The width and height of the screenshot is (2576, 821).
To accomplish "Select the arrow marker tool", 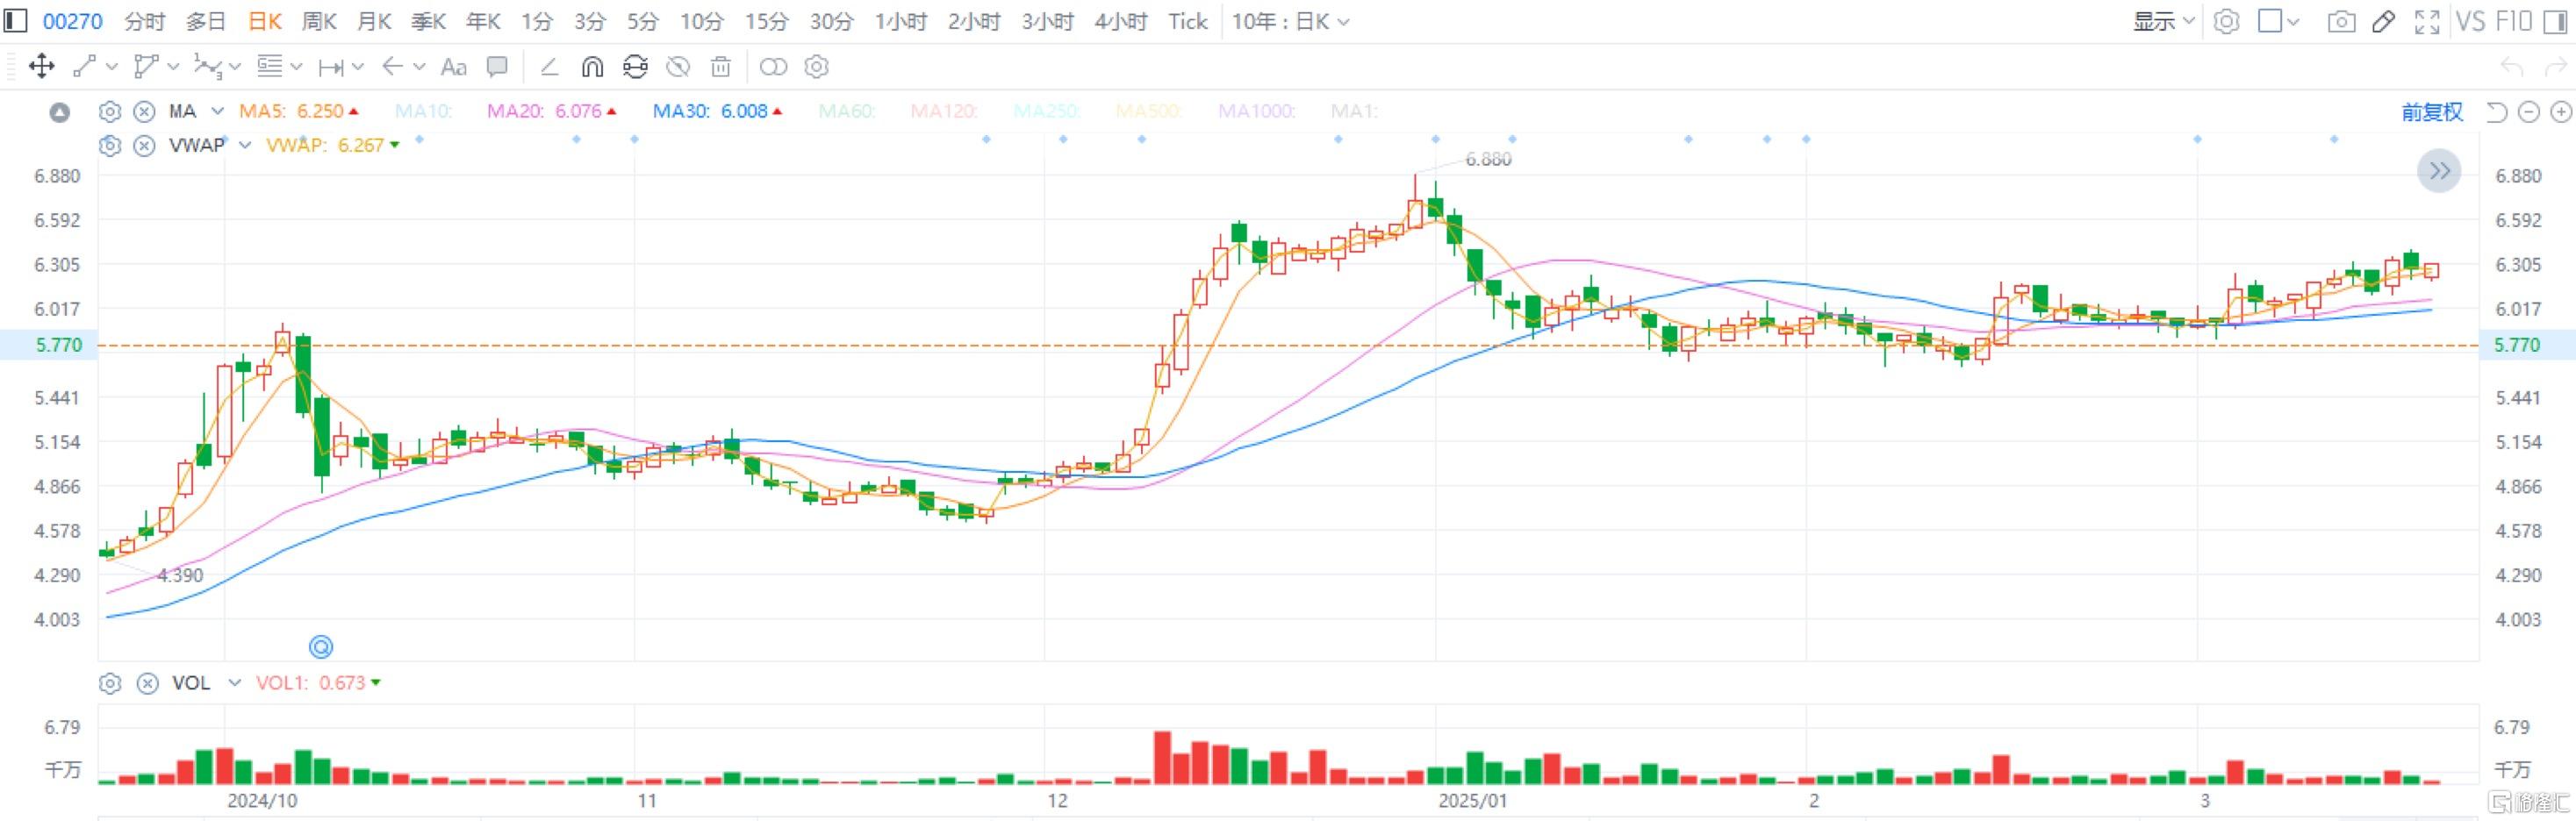I will click(392, 67).
